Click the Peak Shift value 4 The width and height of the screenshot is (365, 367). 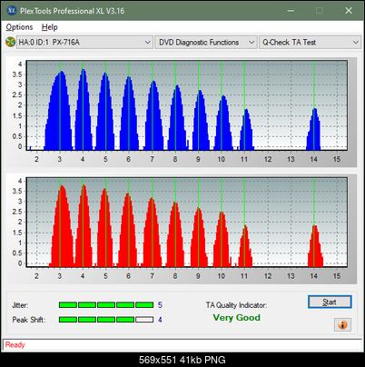(160, 320)
